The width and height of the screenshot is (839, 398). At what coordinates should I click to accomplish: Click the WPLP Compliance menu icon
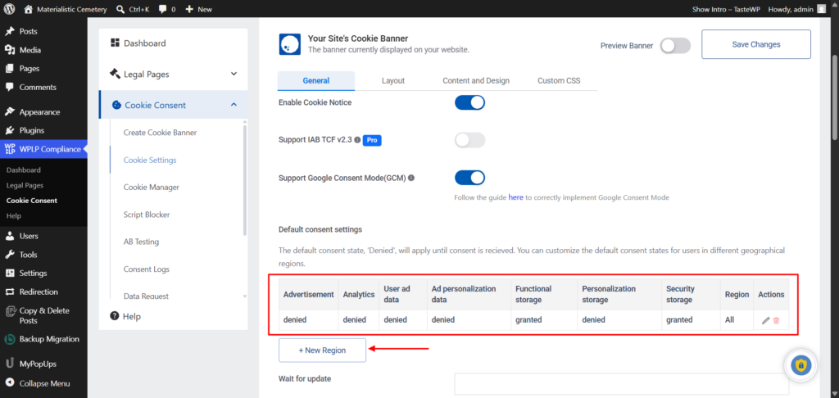[x=10, y=149]
